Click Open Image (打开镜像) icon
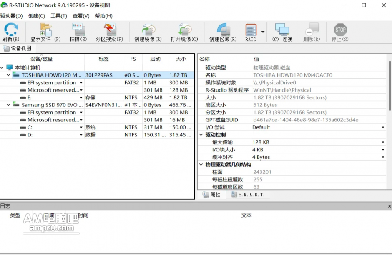Viewport: 392px width, 255px height. tap(184, 32)
